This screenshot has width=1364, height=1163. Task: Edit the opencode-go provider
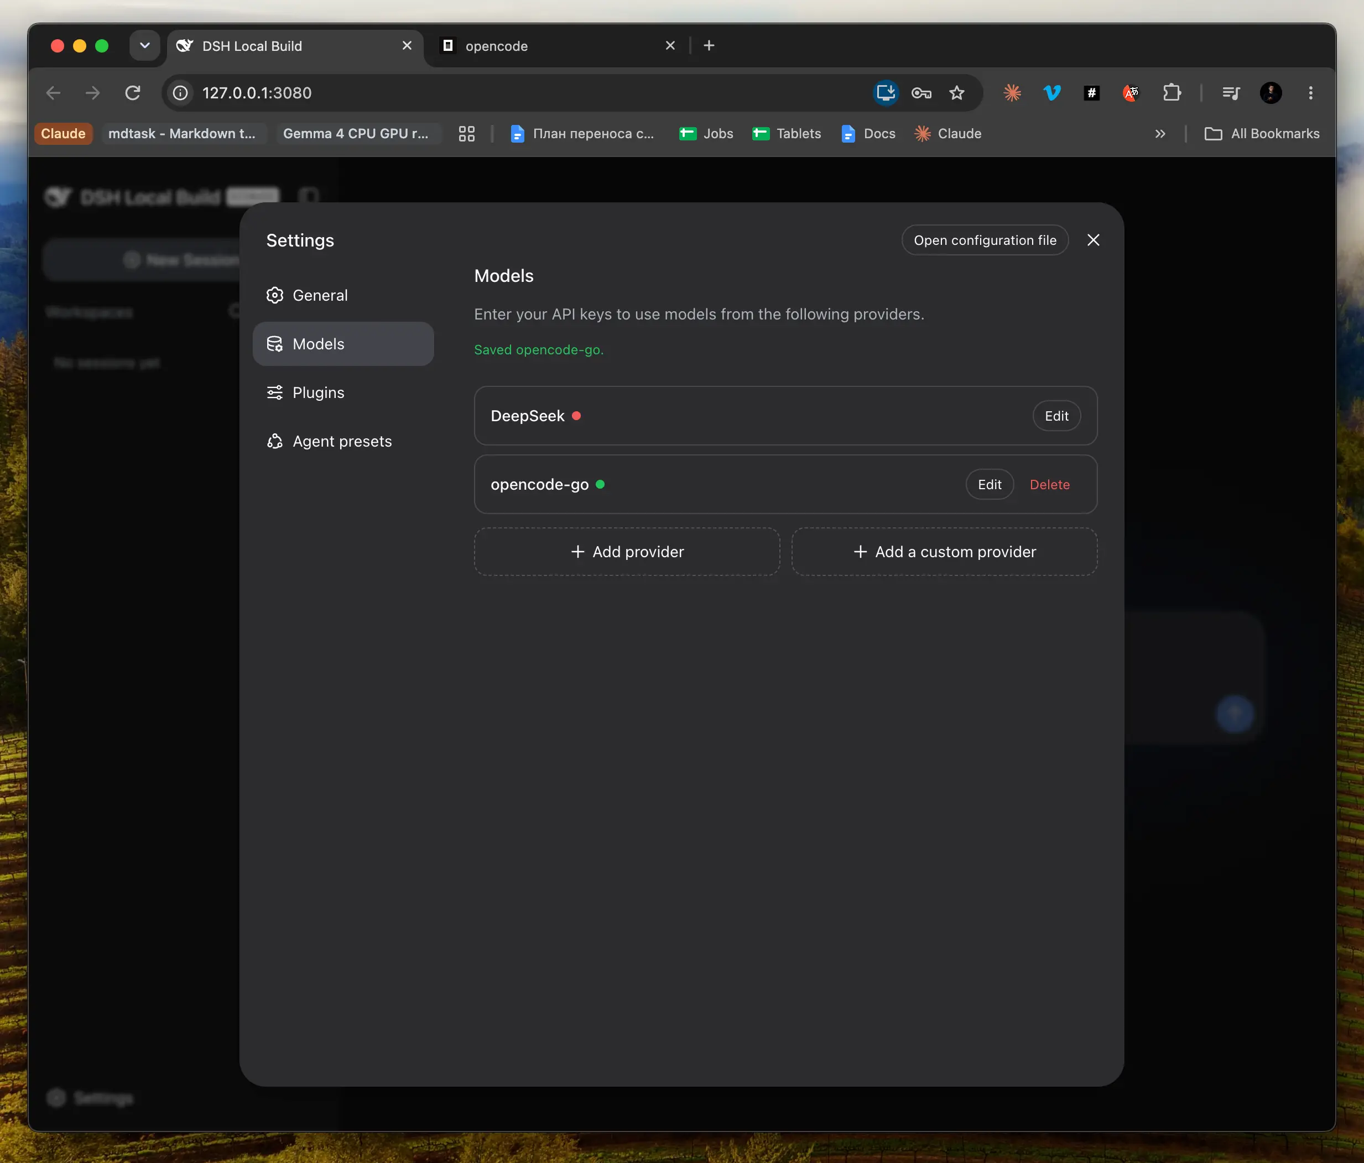[990, 484]
